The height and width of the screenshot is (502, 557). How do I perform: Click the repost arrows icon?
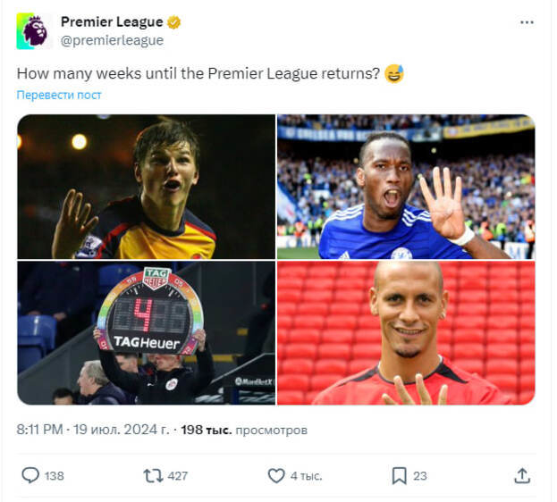[x=153, y=475]
